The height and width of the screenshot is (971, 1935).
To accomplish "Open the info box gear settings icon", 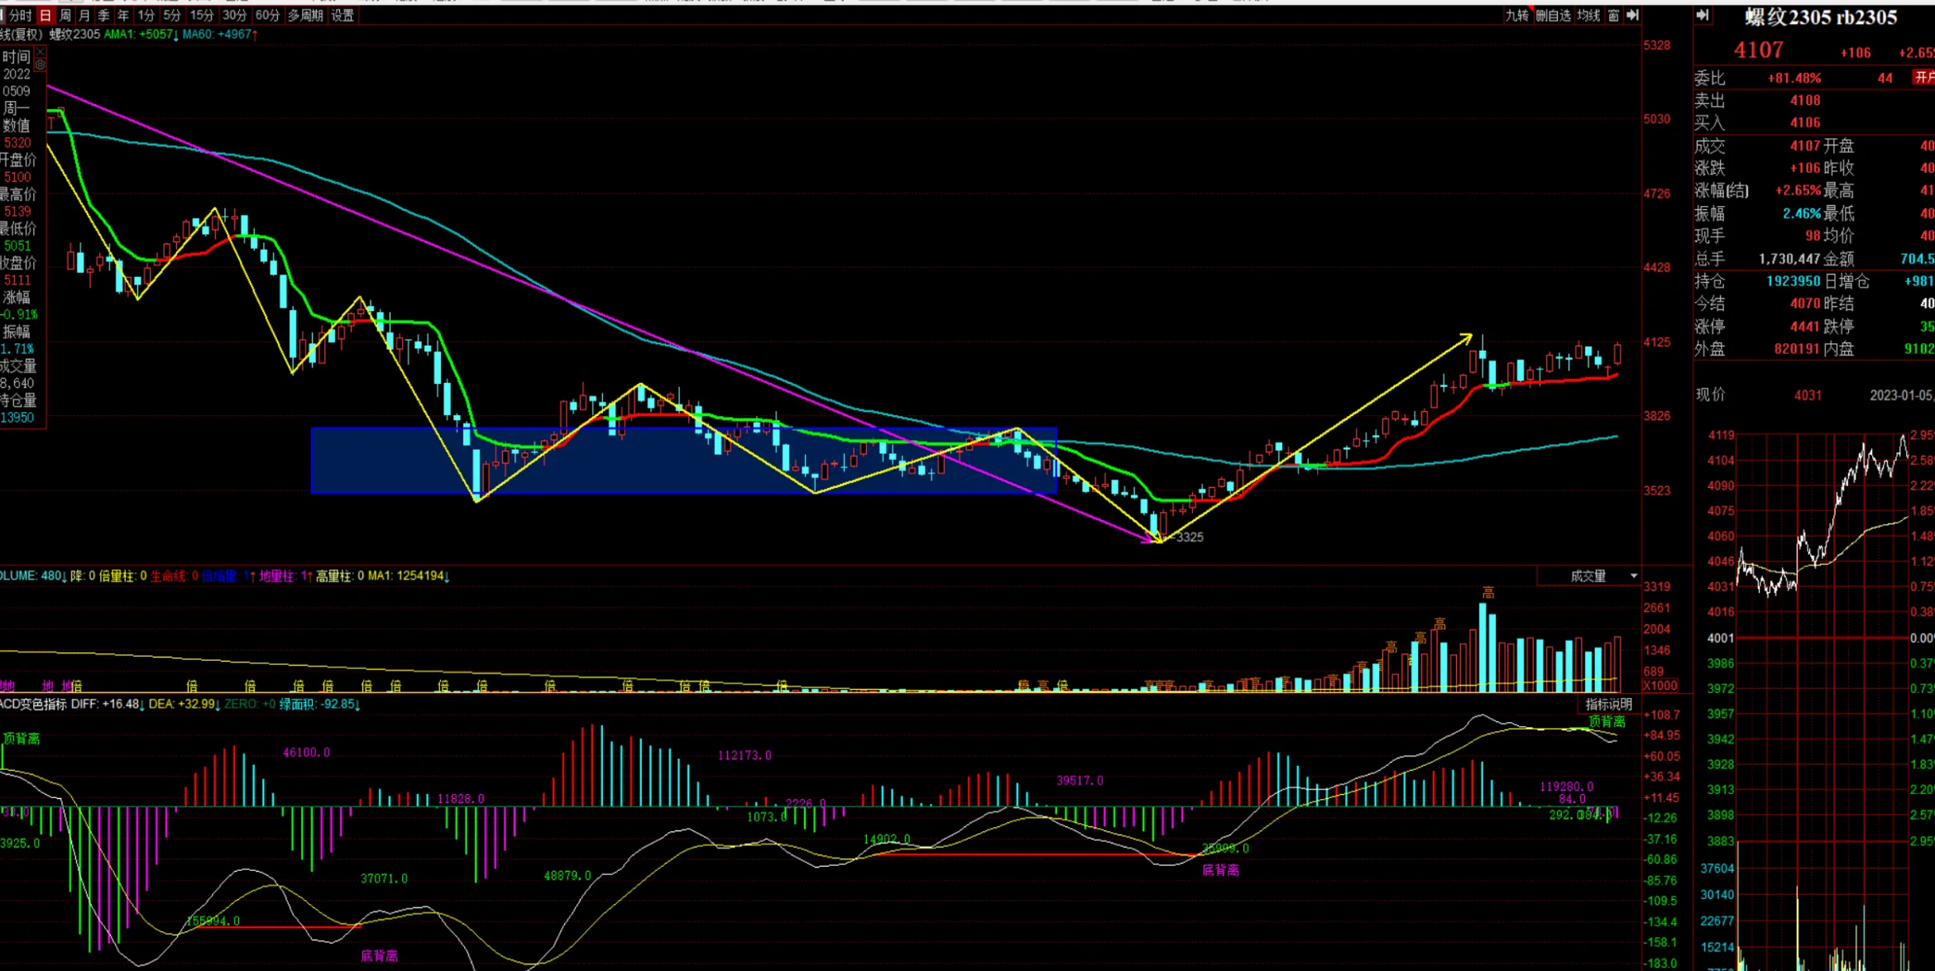I will tap(40, 64).
